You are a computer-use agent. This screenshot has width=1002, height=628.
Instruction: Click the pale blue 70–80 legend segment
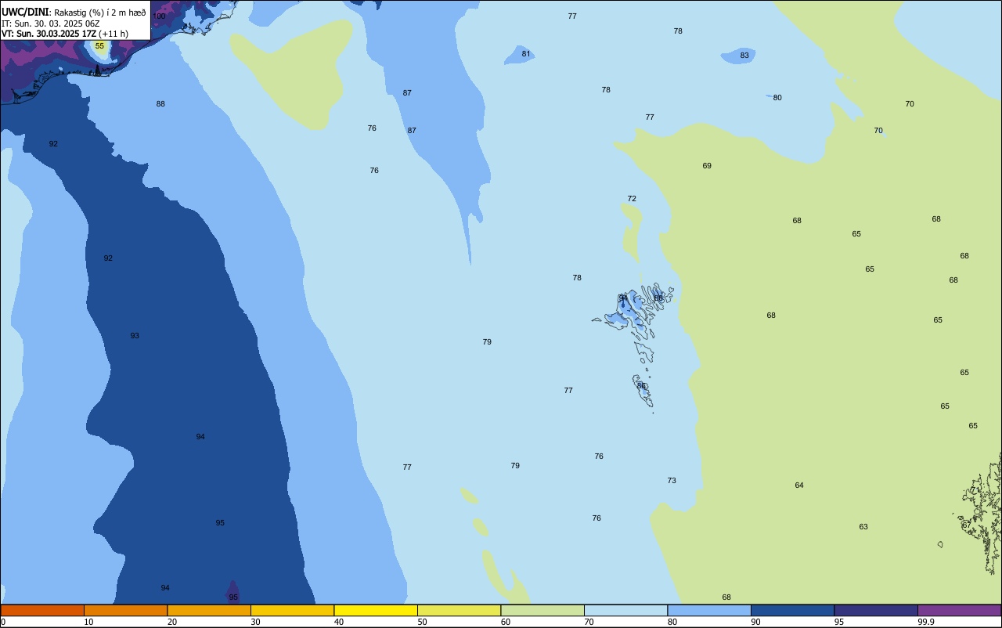coord(626,610)
